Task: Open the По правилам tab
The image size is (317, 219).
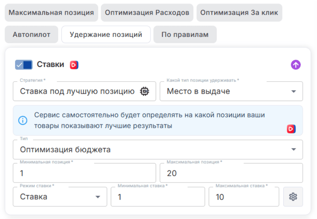Action: 185,34
